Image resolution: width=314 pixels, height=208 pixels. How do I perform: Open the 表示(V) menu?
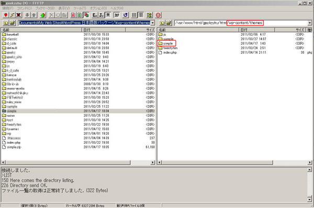click(64, 8)
